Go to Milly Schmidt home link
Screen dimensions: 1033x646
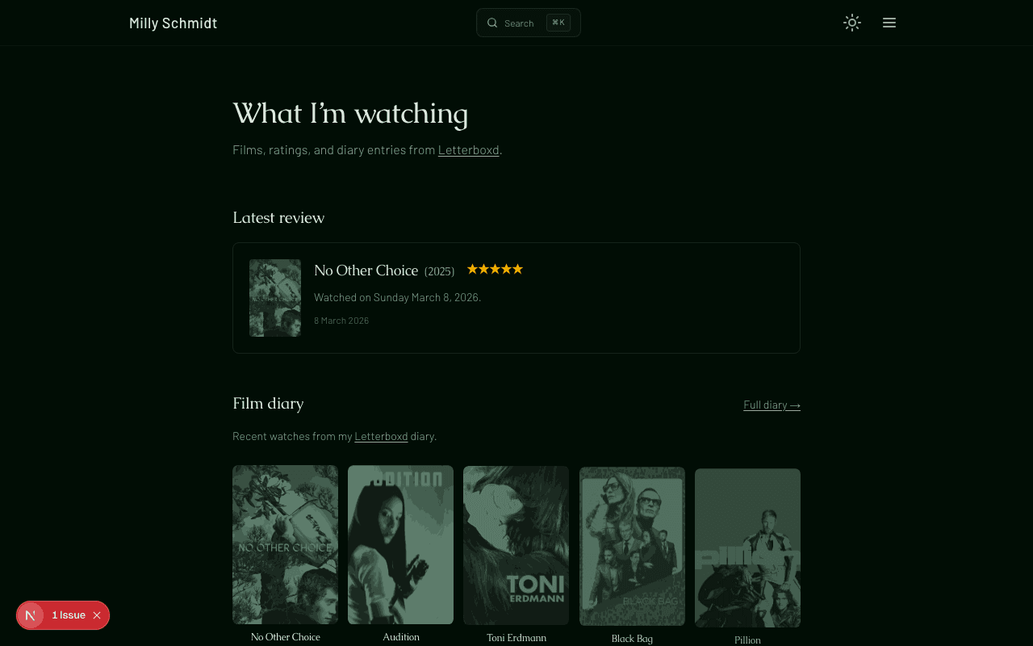pos(173,23)
